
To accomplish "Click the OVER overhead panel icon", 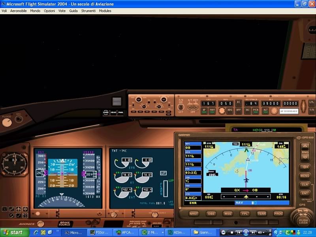I will coord(106,113).
